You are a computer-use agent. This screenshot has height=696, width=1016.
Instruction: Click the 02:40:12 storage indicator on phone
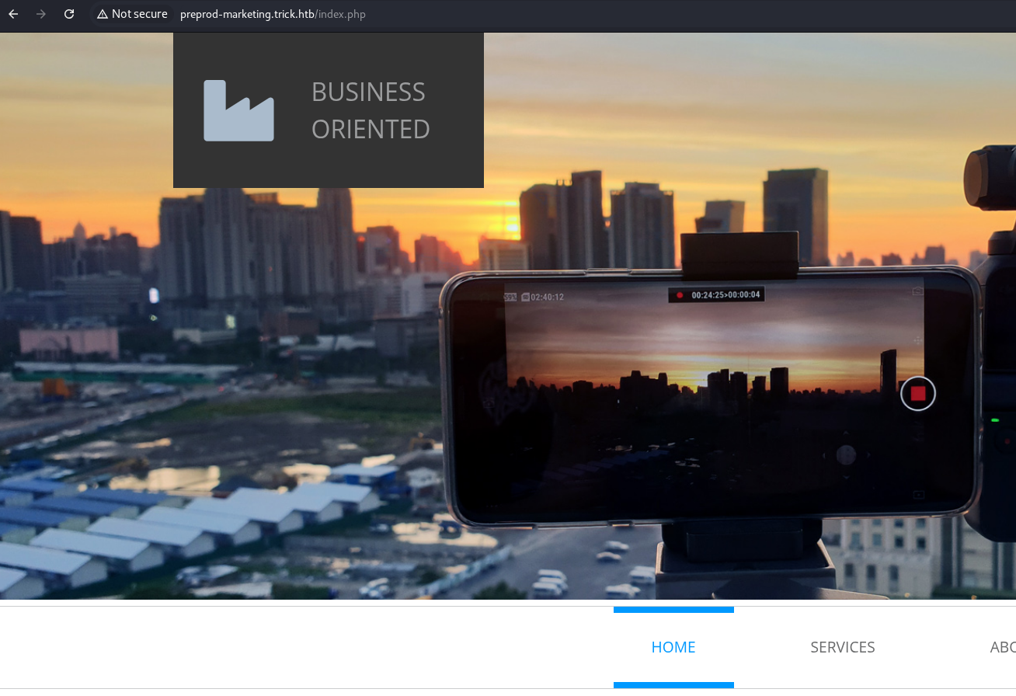point(542,297)
